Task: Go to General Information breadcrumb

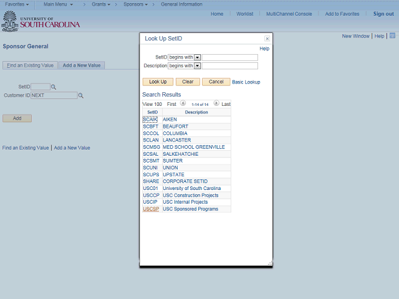Action: point(181,4)
